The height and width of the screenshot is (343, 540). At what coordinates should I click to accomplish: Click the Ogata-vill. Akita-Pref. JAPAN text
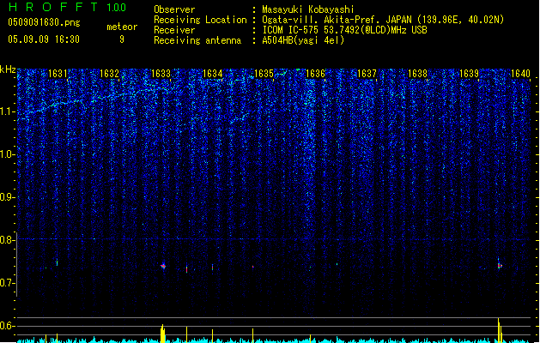tap(337, 20)
